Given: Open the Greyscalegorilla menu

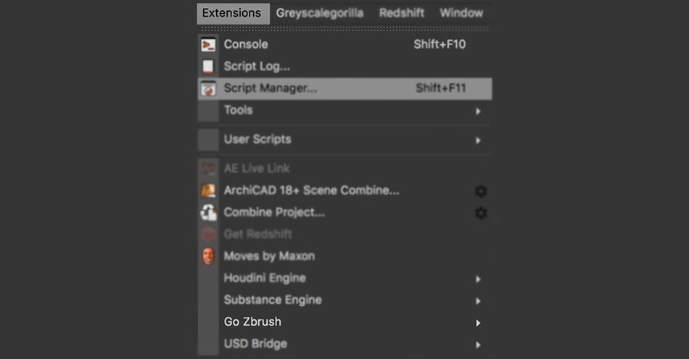Looking at the screenshot, I should coord(319,13).
